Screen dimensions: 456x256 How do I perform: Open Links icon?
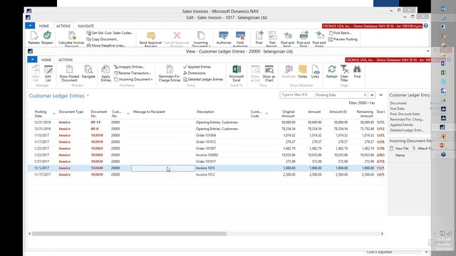(315, 72)
